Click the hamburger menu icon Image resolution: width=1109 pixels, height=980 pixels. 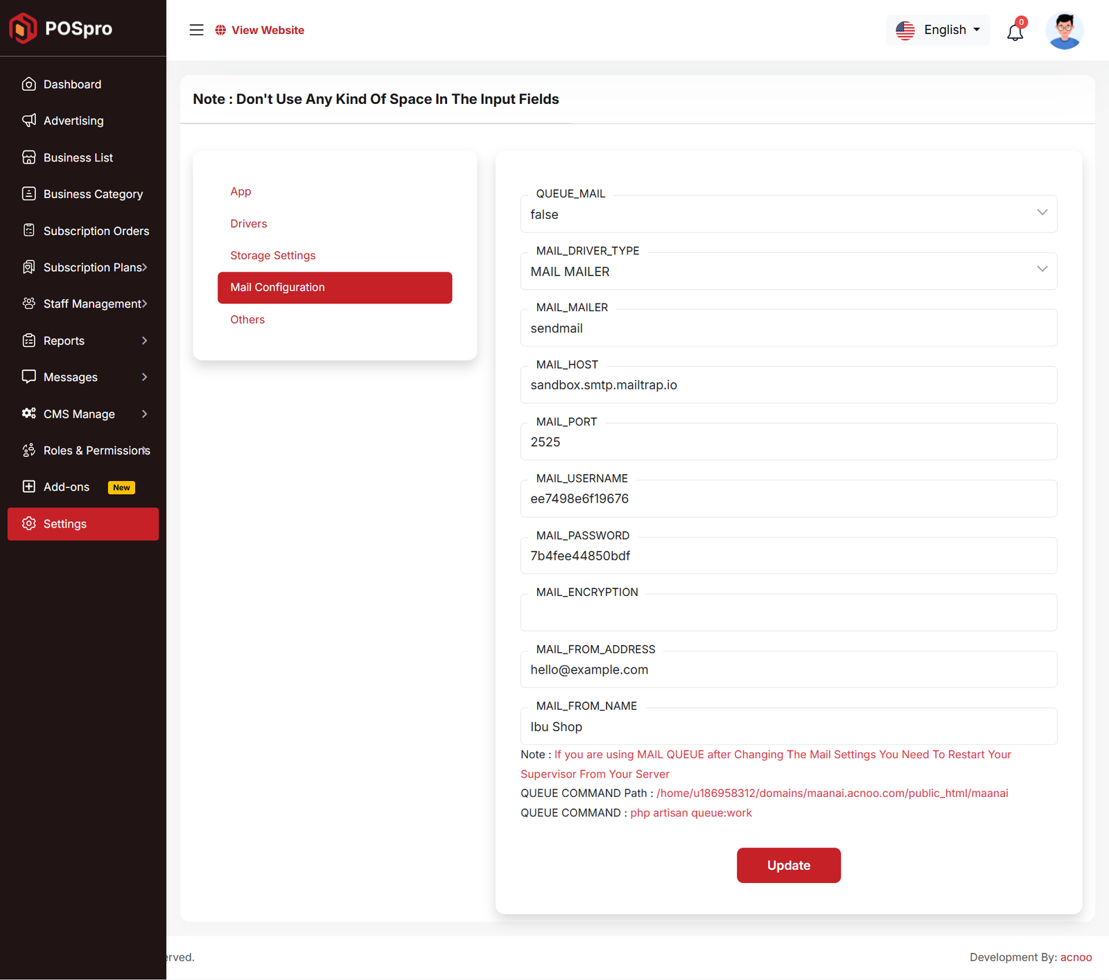coord(196,30)
